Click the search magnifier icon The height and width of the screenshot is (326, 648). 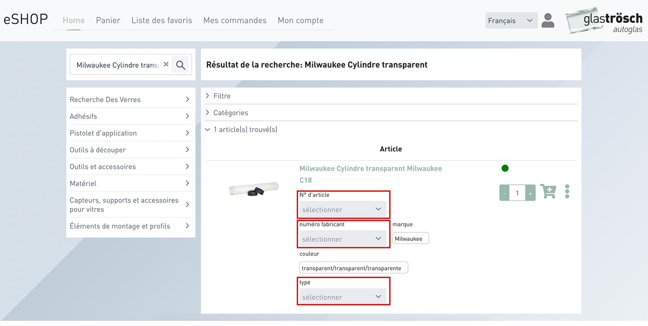181,65
